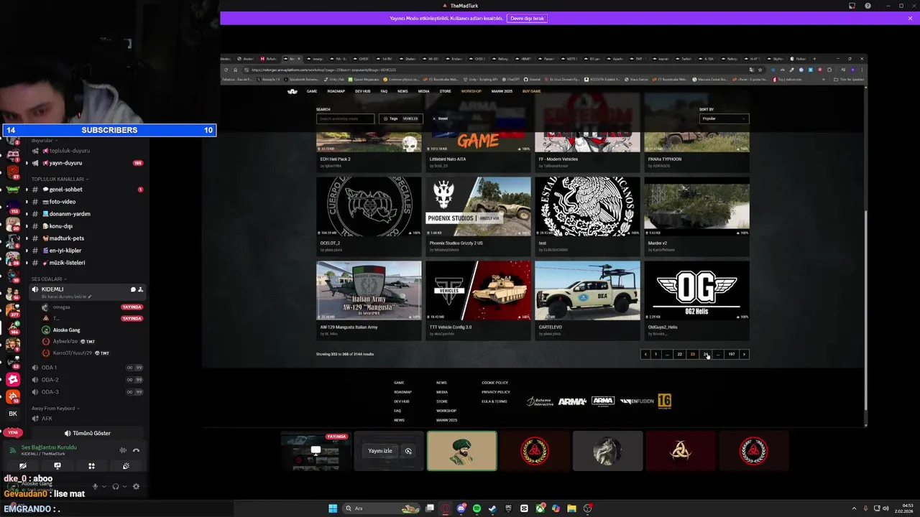Open OCELOT_2 mod card
This screenshot has width=920, height=517.
[x=369, y=215]
